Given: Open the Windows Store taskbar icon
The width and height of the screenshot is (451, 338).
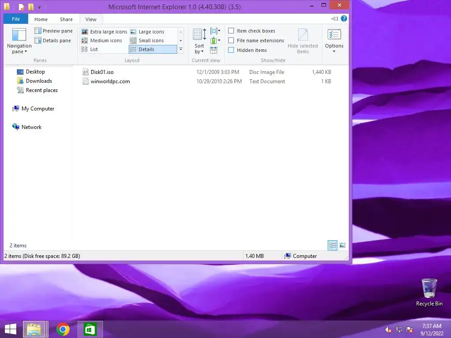Looking at the screenshot, I should pos(90,329).
